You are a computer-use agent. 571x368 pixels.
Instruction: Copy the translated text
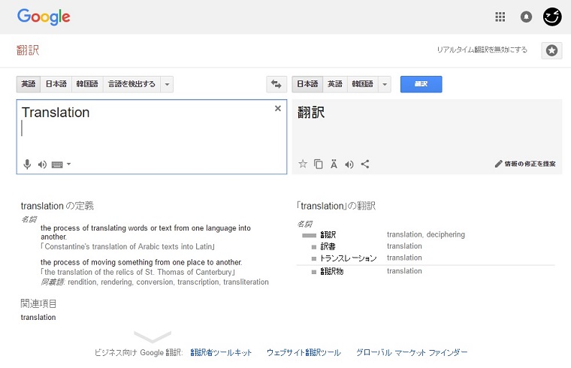coord(319,164)
